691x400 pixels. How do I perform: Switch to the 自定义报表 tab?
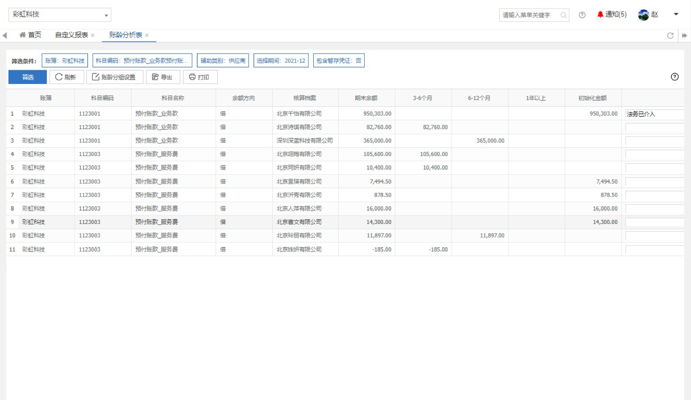tap(71, 35)
